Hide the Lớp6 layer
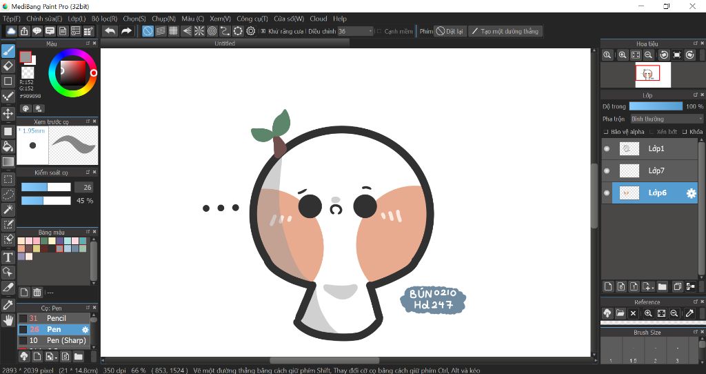 (x=607, y=193)
